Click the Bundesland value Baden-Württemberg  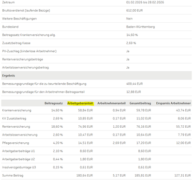(x=140, y=27)
